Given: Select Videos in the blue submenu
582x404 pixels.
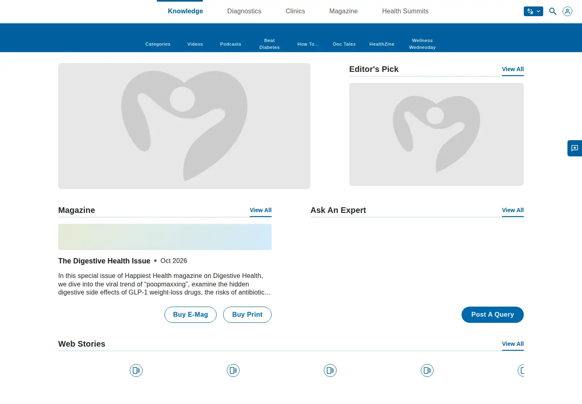Looking at the screenshot, I should [x=195, y=44].
